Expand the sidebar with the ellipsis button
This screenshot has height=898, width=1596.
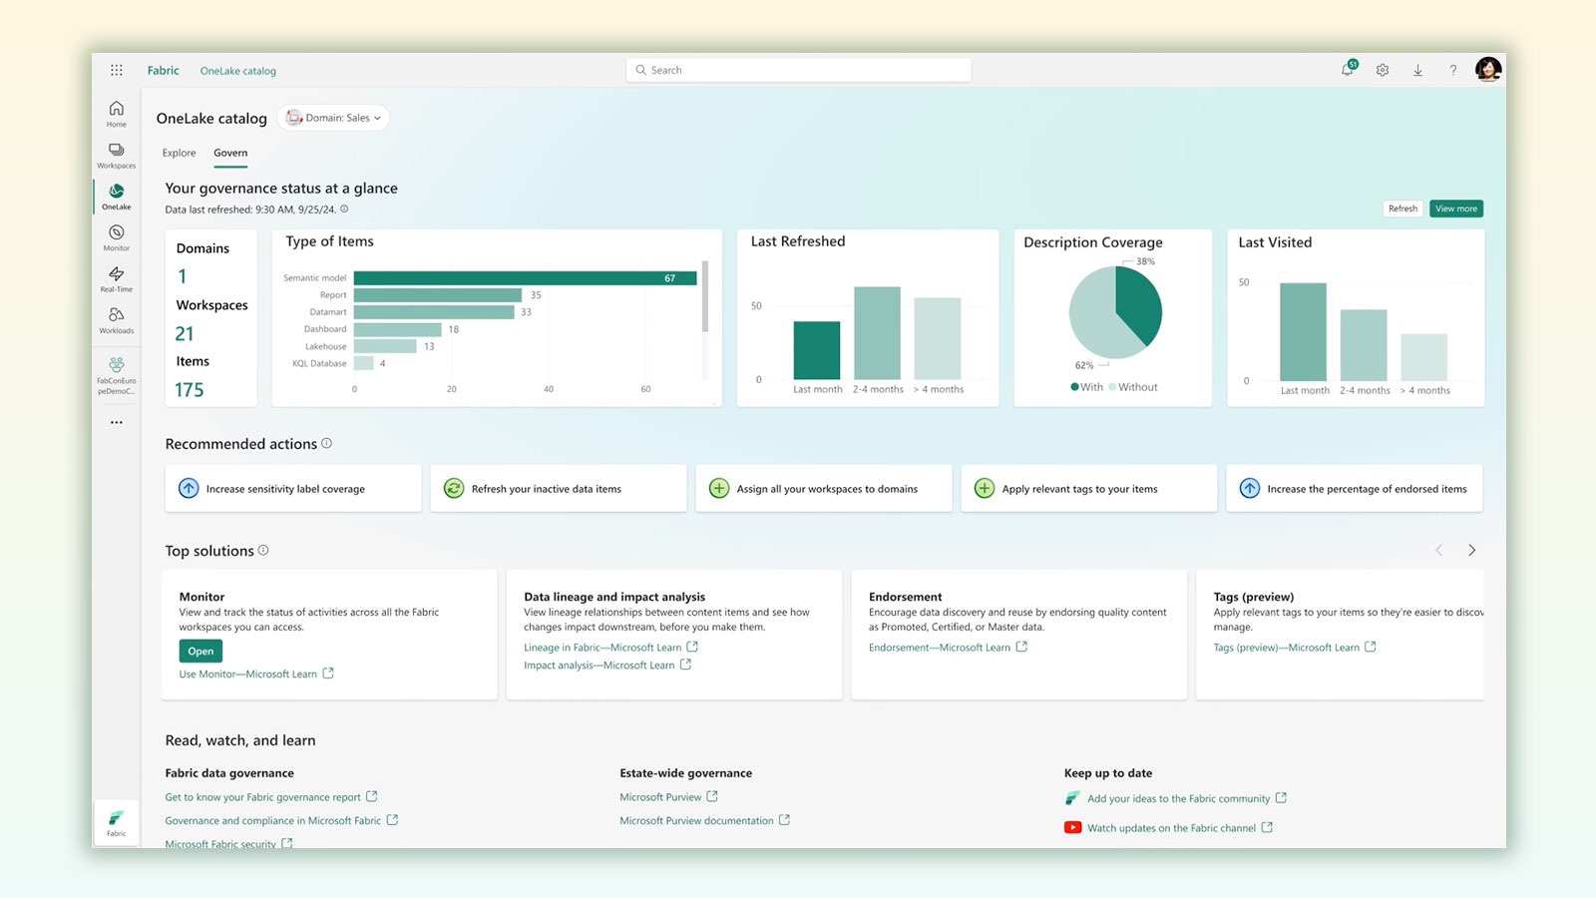(116, 421)
